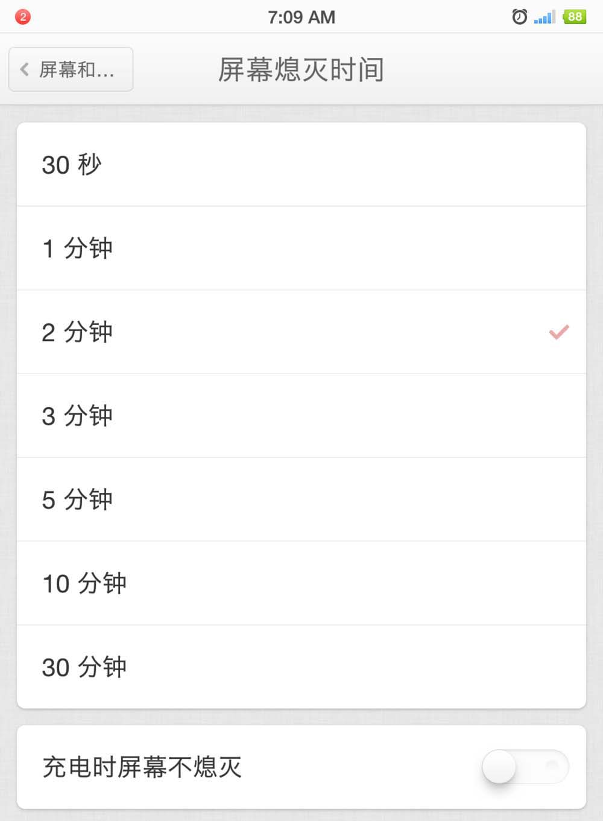Tap the red checkmark beside 2 分钟
The width and height of the screenshot is (603, 821).
[x=559, y=332]
